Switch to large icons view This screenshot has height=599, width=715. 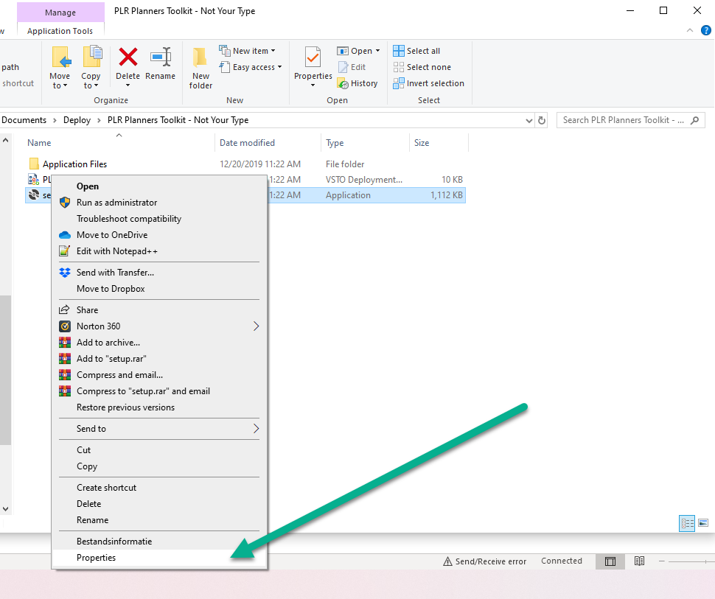coord(703,523)
